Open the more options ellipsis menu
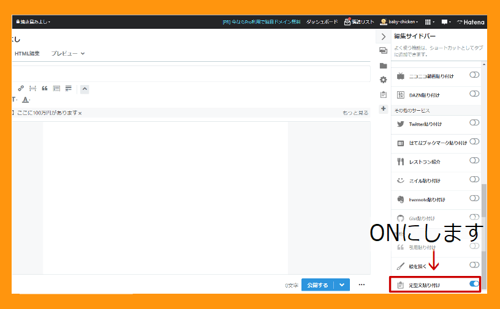 [362, 285]
